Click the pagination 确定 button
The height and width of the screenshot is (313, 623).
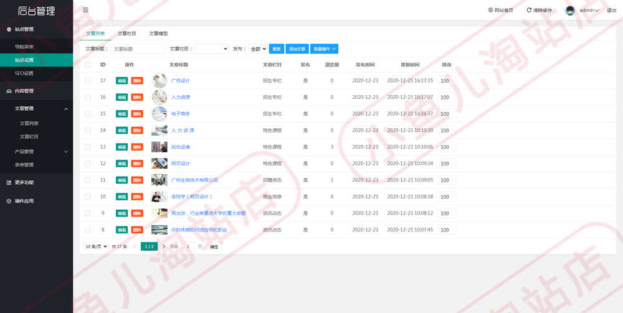point(214,247)
